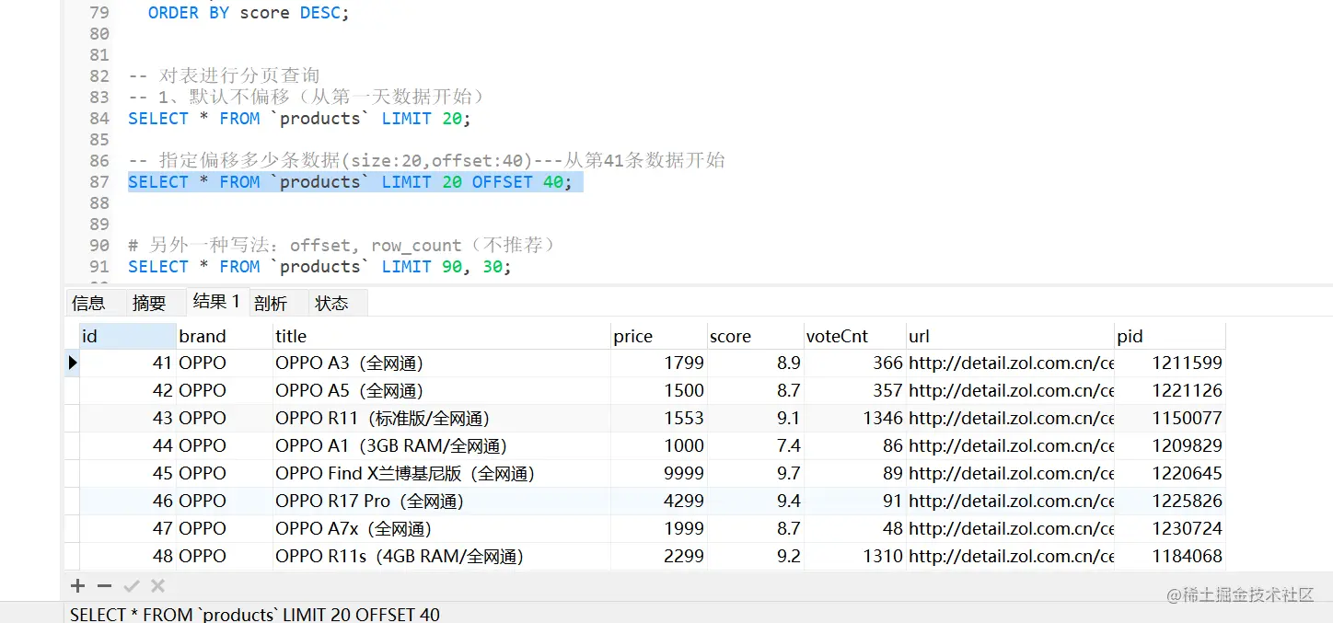This screenshot has height=623, width=1333.
Task: Click the comment on line 86
Action: click(x=426, y=160)
